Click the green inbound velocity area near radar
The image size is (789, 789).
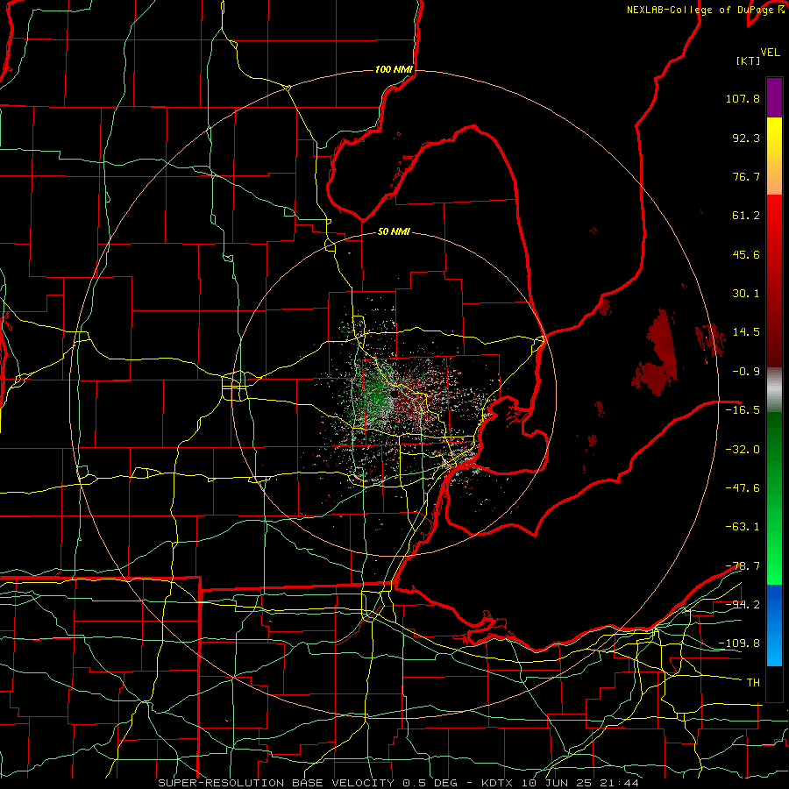tap(375, 392)
